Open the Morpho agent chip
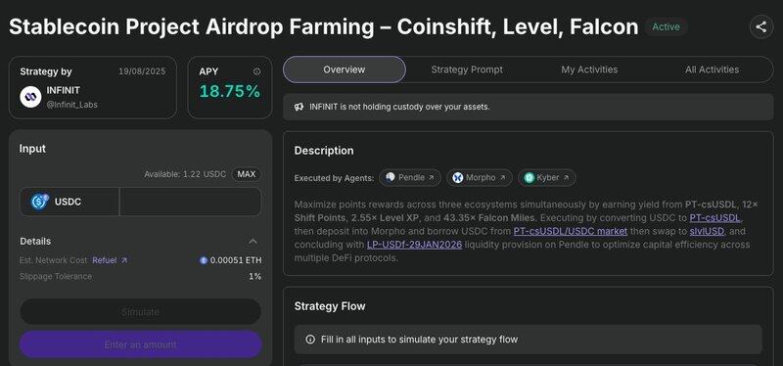Viewport: 783px width, 366px height. click(x=480, y=178)
